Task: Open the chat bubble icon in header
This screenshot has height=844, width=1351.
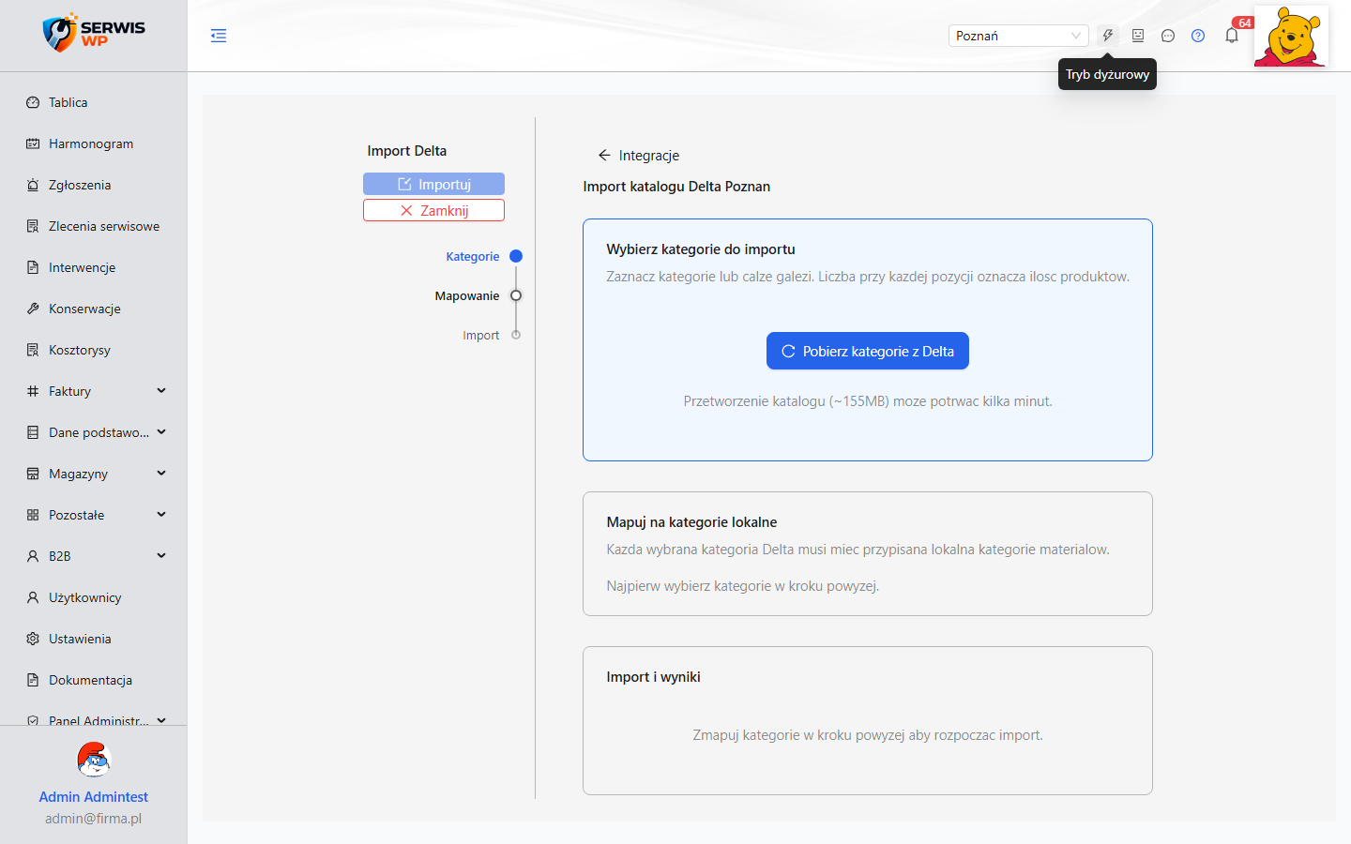Action: [x=1168, y=36]
